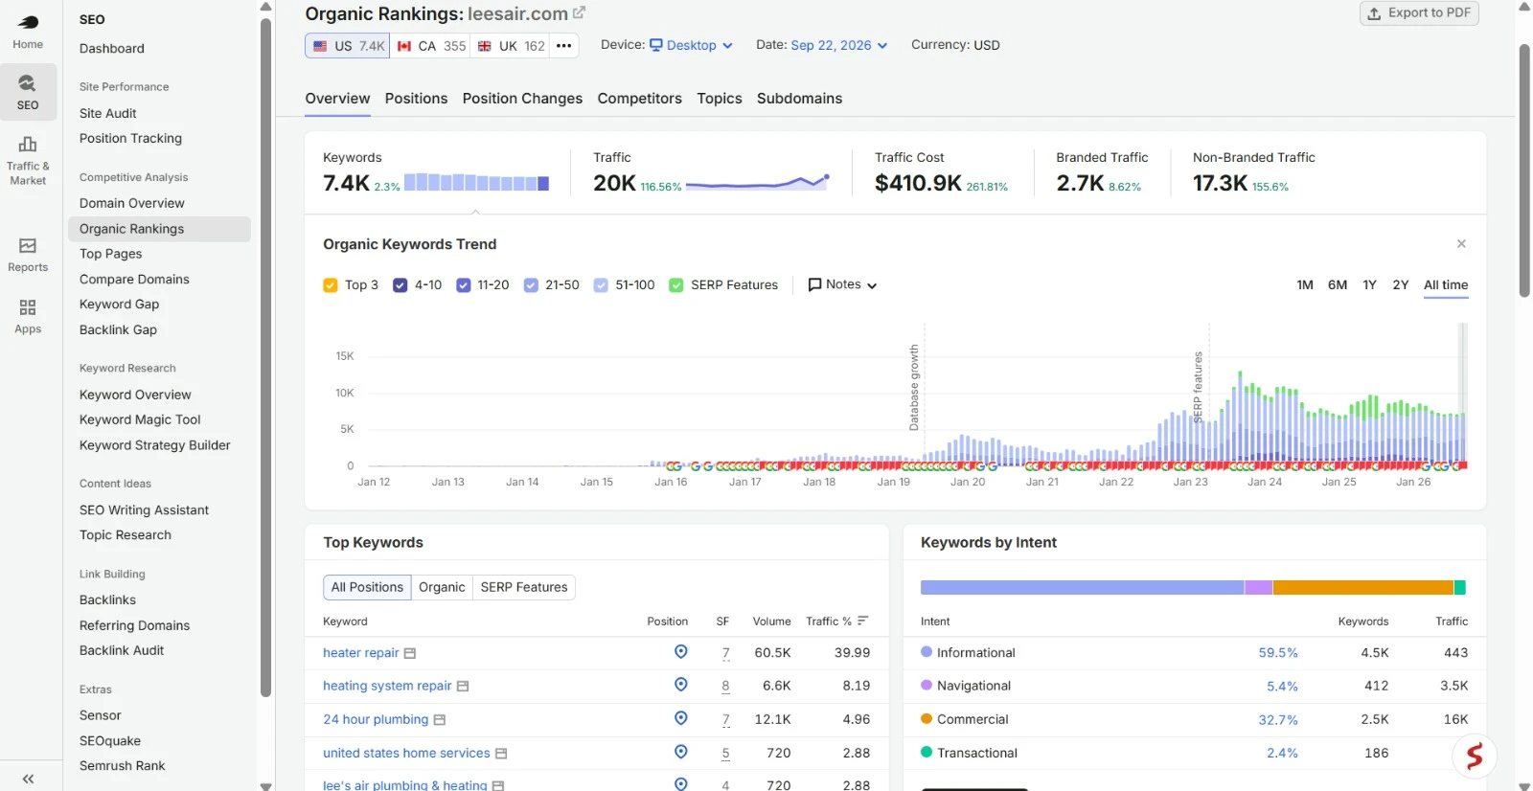Open Backlink Audit in the sidebar
The image size is (1533, 791).
pos(122,650)
